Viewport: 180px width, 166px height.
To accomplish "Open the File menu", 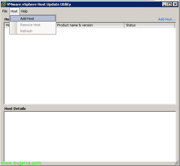I will (x=5, y=11).
